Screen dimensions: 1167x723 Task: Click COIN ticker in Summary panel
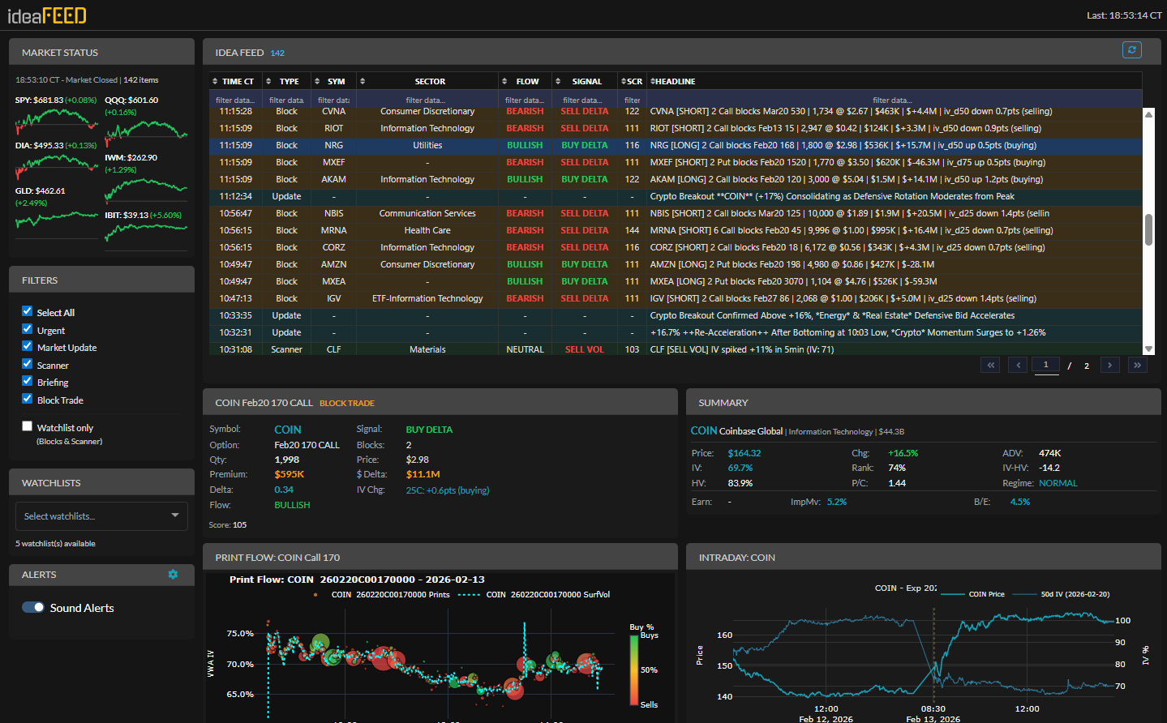[x=703, y=431]
